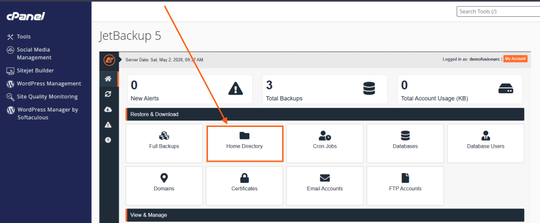Click the account usage drive icon
The width and height of the screenshot is (540, 223).
pos(506,89)
